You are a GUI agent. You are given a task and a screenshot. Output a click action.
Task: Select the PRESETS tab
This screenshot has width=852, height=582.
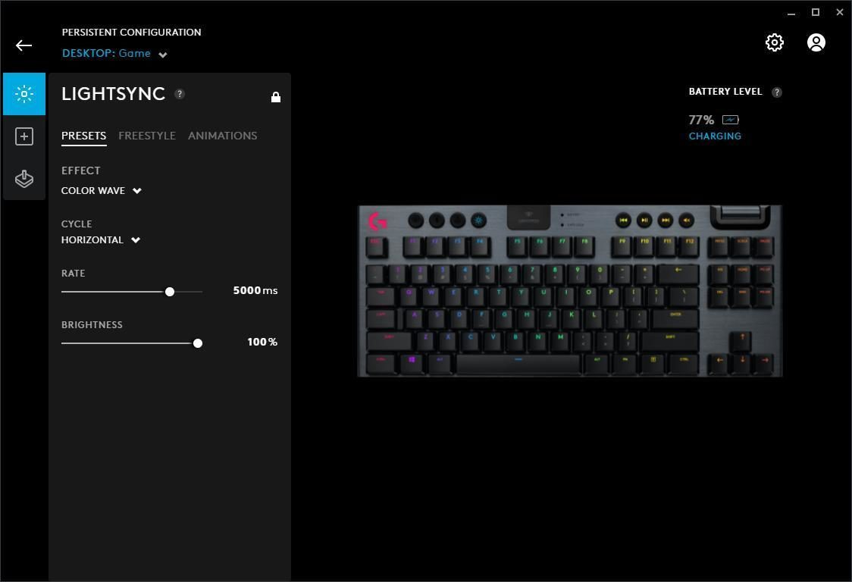pyautogui.click(x=83, y=136)
